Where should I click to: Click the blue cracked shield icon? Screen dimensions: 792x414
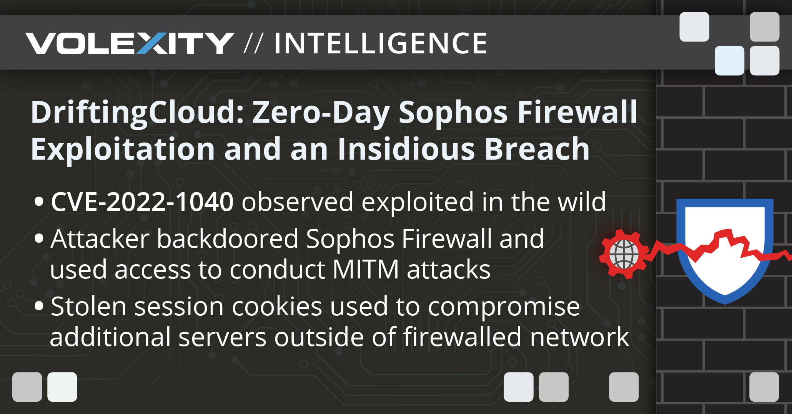click(725, 252)
